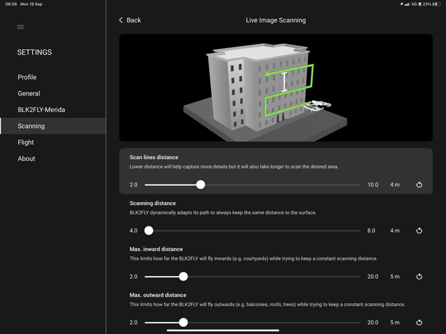
Task: Reset Max. outward distance to default
Action: pyautogui.click(x=419, y=323)
